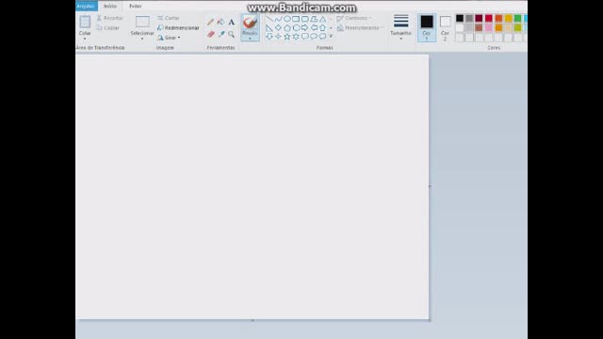
Task: Select the Text tool
Action: [x=231, y=23]
